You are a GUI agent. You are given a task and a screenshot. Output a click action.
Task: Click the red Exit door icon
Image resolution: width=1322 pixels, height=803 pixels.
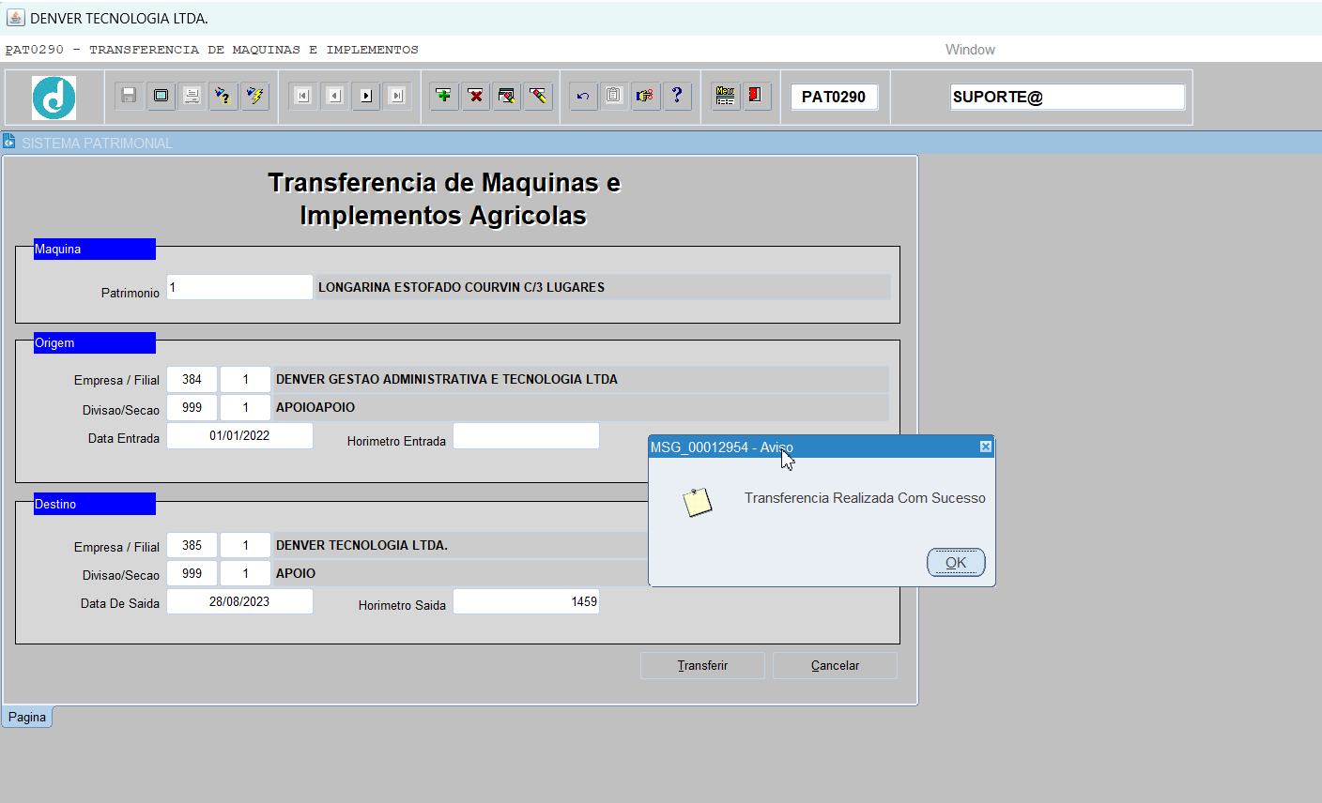click(756, 96)
